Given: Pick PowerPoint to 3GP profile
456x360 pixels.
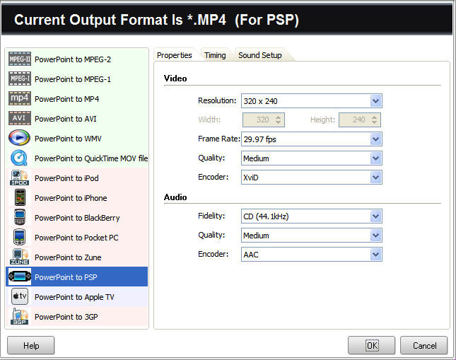Looking at the screenshot, I should coord(77,317).
